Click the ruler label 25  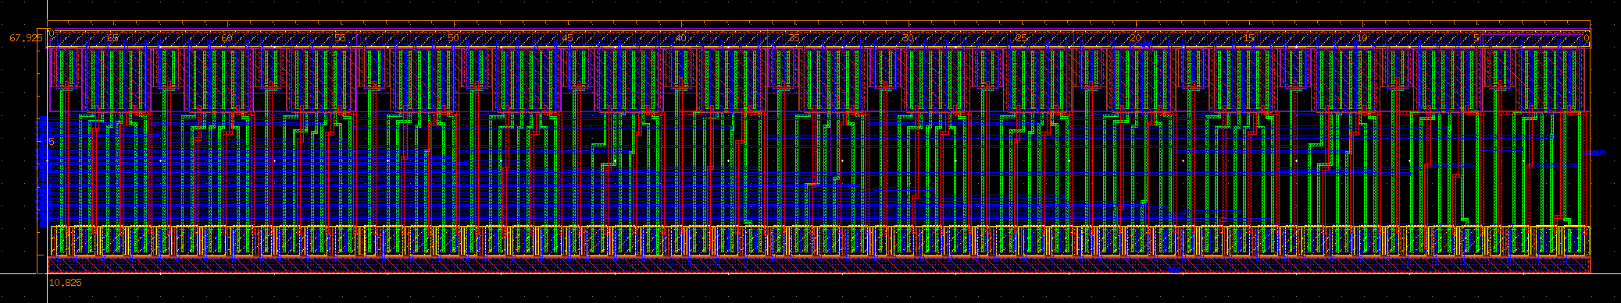click(x=1021, y=38)
